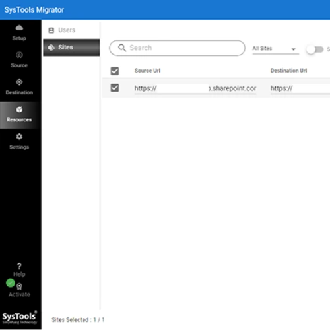Click the Source label in sidebar
The width and height of the screenshot is (330, 330).
19,65
